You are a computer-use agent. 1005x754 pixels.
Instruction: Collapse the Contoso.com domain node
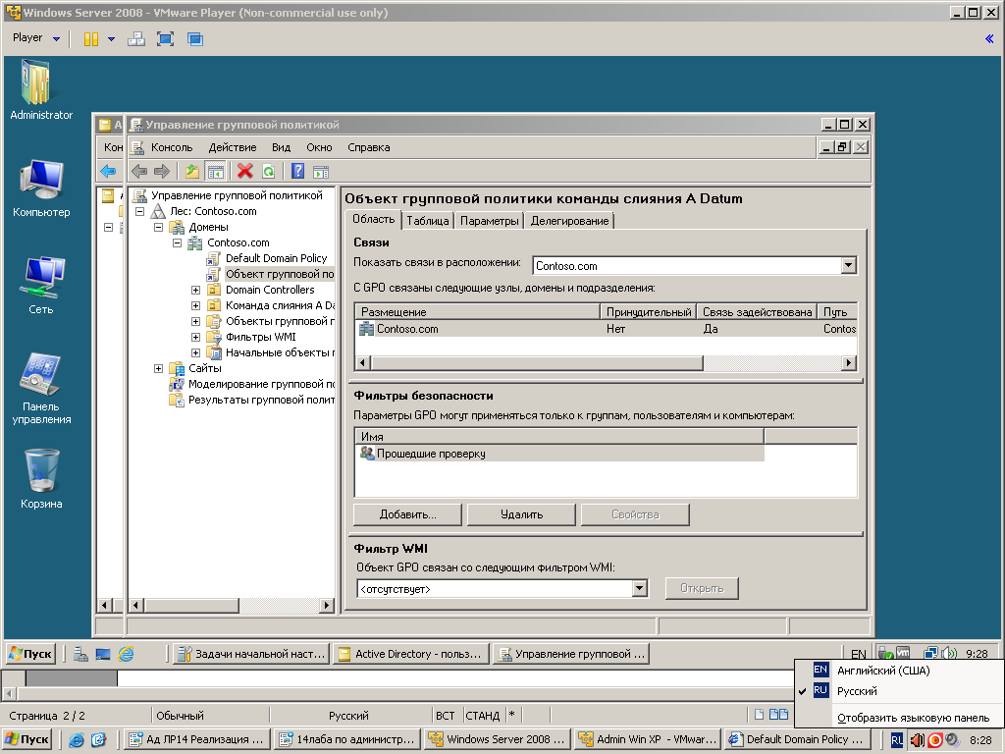click(x=178, y=242)
